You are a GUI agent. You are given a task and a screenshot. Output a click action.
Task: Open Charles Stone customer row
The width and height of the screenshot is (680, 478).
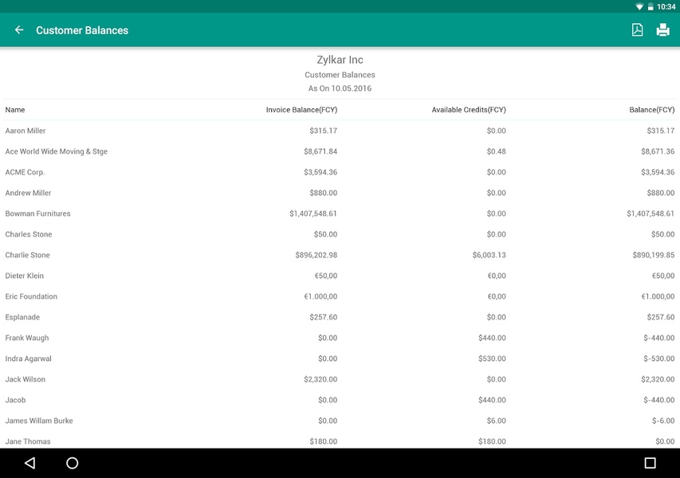pyautogui.click(x=340, y=234)
